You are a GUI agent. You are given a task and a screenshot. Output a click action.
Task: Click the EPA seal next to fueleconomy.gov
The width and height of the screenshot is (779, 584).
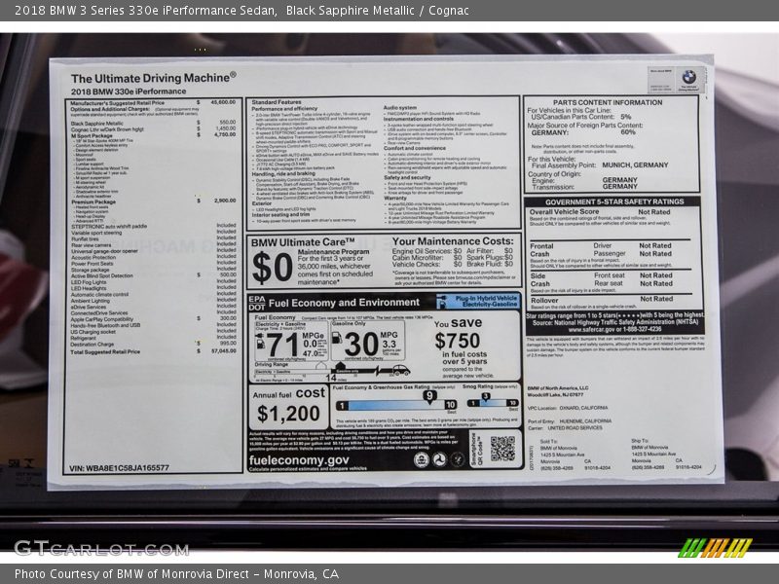[x=422, y=459]
